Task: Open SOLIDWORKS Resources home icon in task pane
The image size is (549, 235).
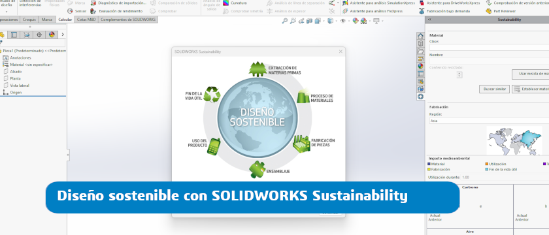Action: click(x=420, y=37)
